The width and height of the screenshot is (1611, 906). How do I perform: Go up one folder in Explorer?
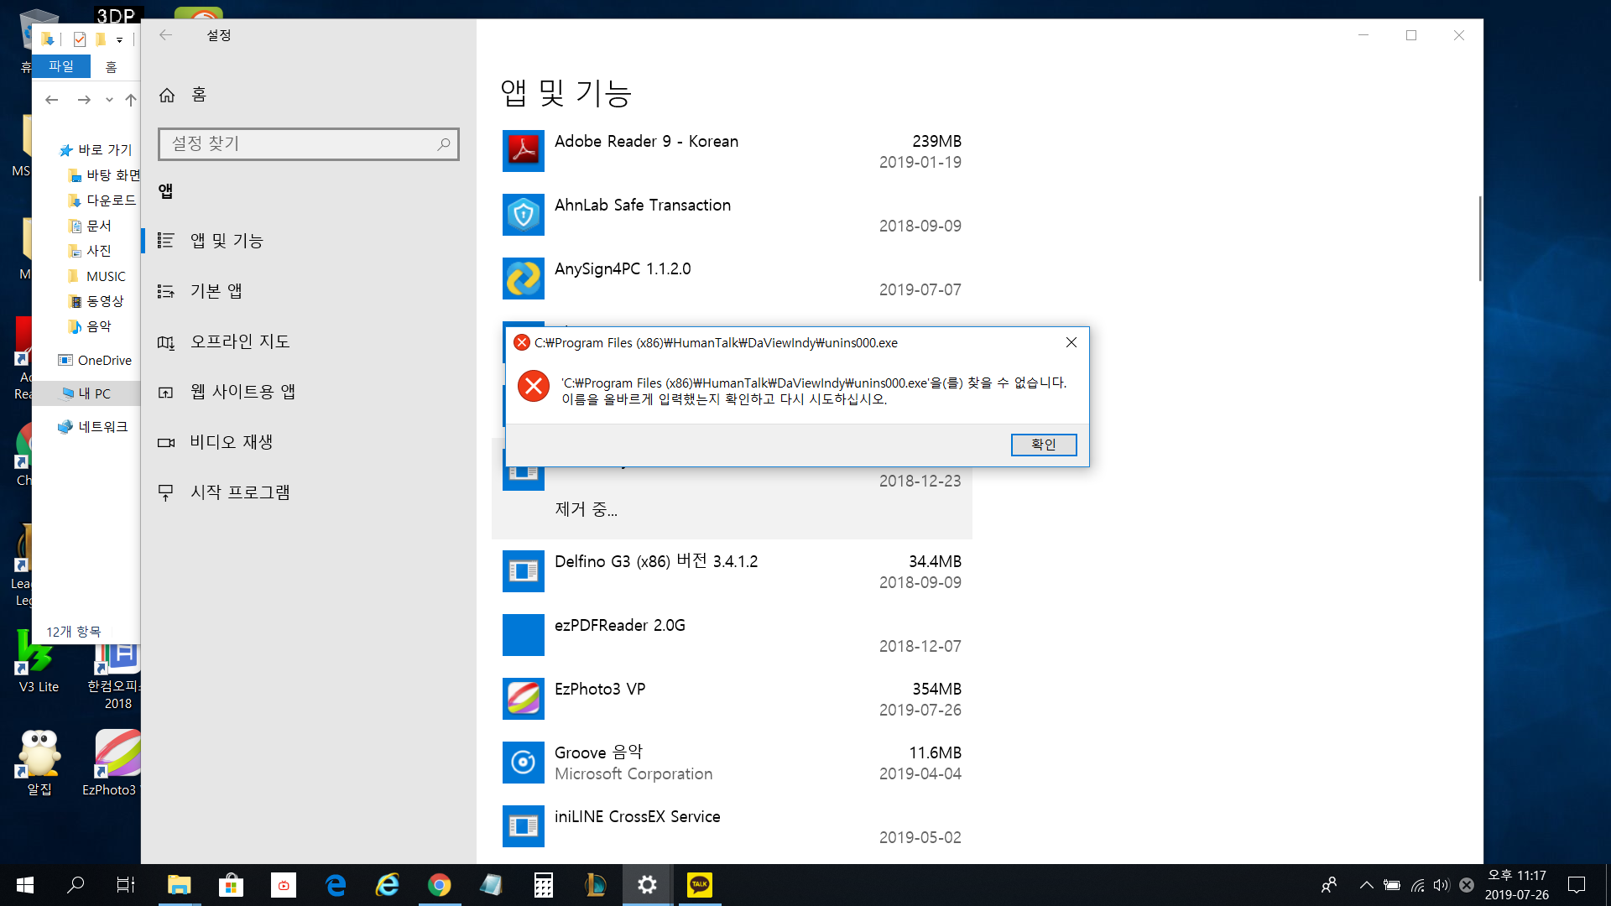(131, 100)
